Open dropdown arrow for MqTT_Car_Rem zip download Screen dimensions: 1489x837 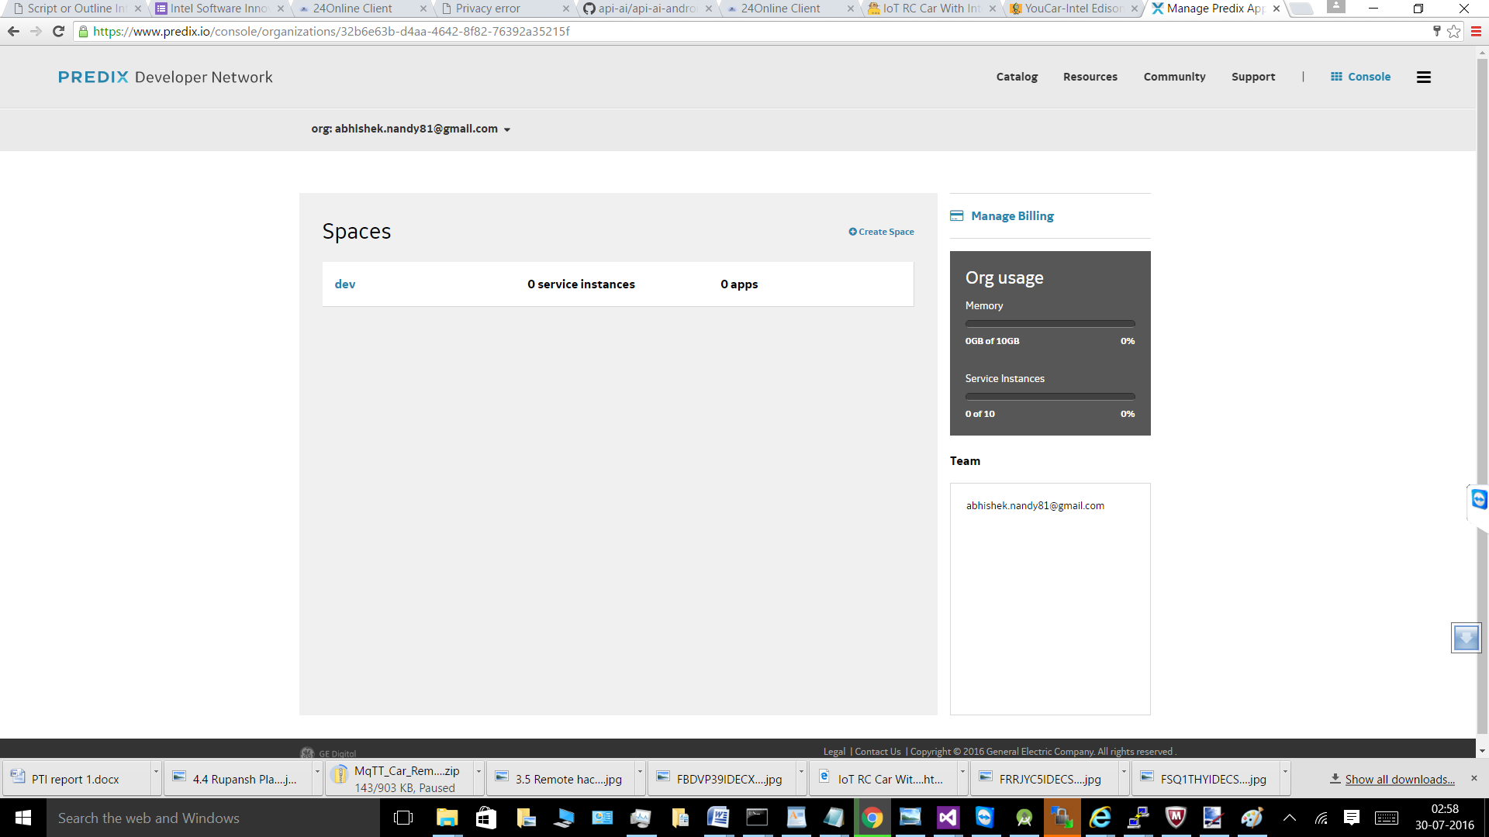tap(478, 772)
